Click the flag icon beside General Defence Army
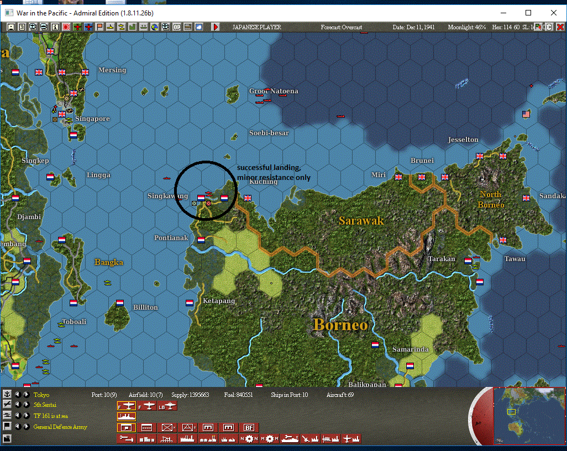This screenshot has height=451, width=567. [x=7, y=427]
